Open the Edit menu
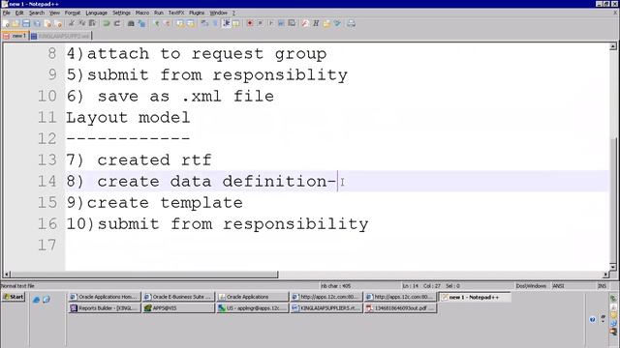The width and height of the screenshot is (620, 348). pyautogui.click(x=19, y=13)
